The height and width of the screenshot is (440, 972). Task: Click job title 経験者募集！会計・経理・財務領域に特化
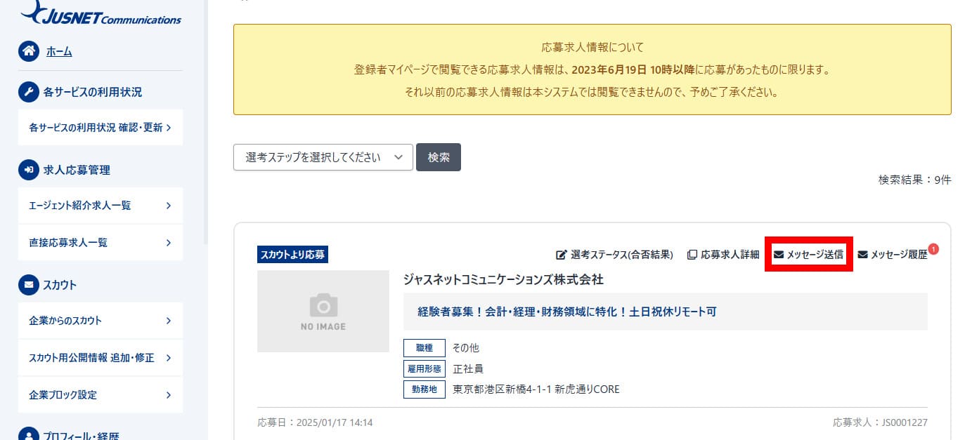click(x=567, y=312)
